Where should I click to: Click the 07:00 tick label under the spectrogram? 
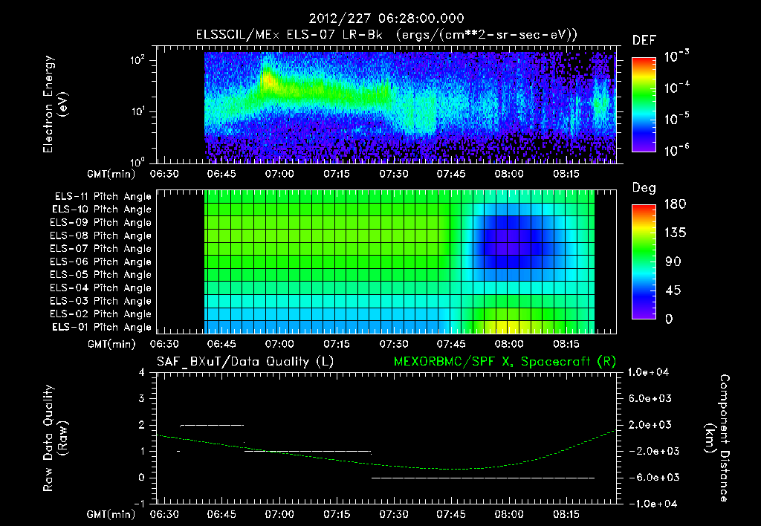pyautogui.click(x=279, y=174)
